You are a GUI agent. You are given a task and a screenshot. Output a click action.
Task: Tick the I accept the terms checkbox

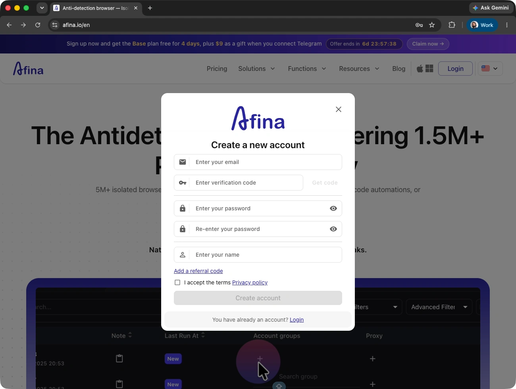pyautogui.click(x=177, y=282)
